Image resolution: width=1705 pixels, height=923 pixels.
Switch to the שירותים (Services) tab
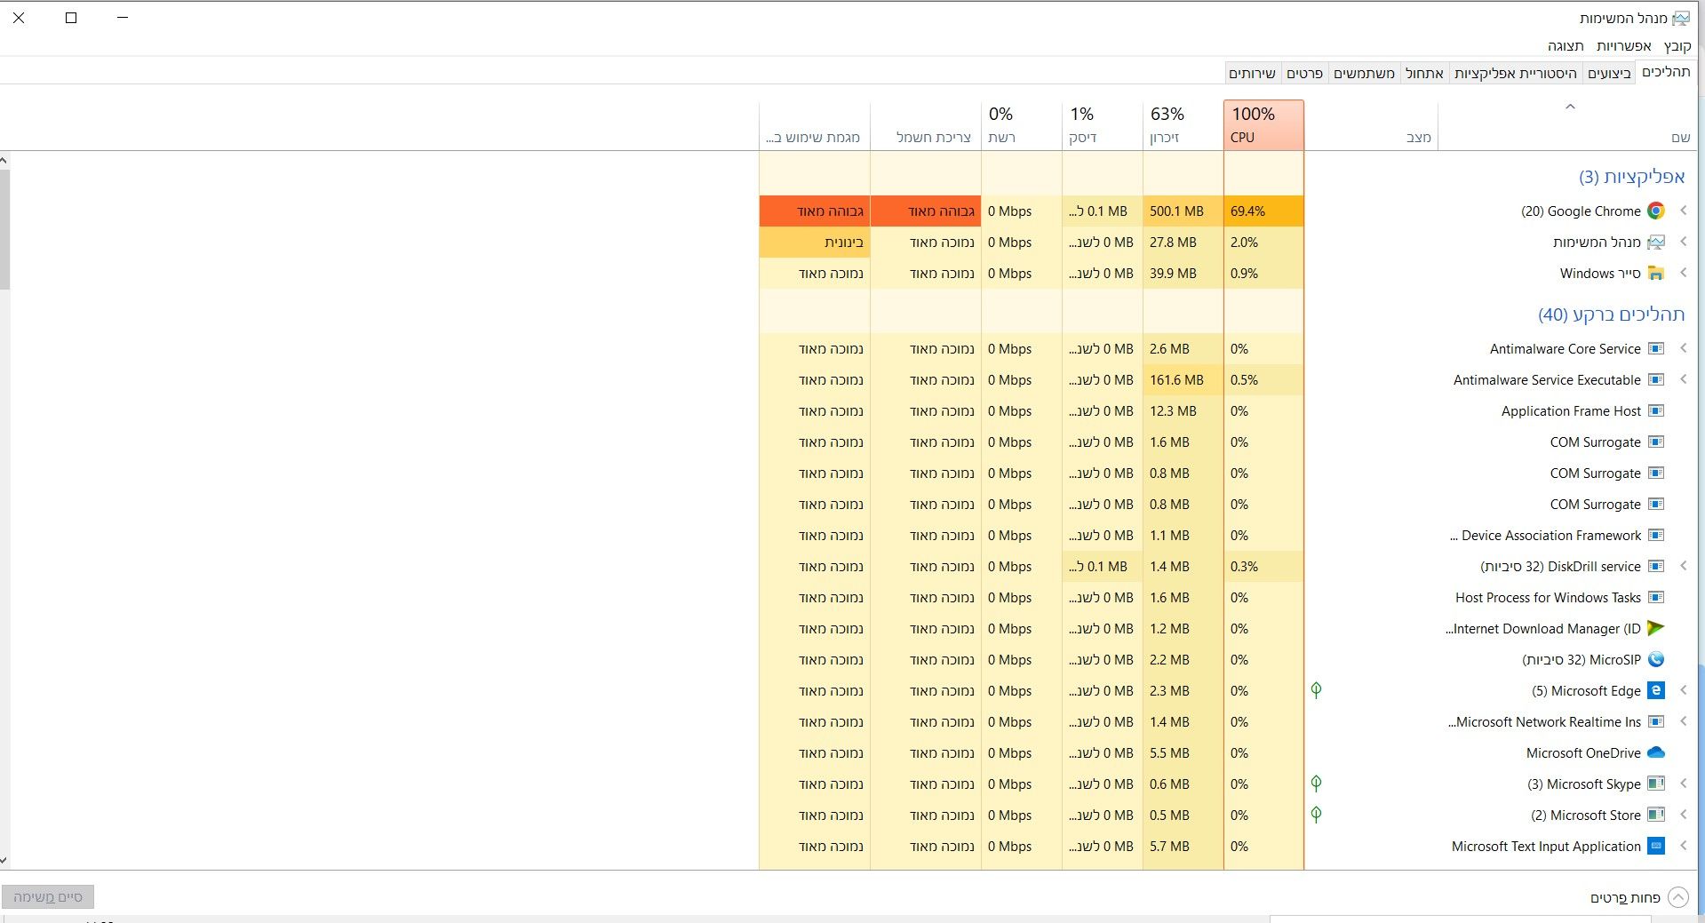(1252, 73)
